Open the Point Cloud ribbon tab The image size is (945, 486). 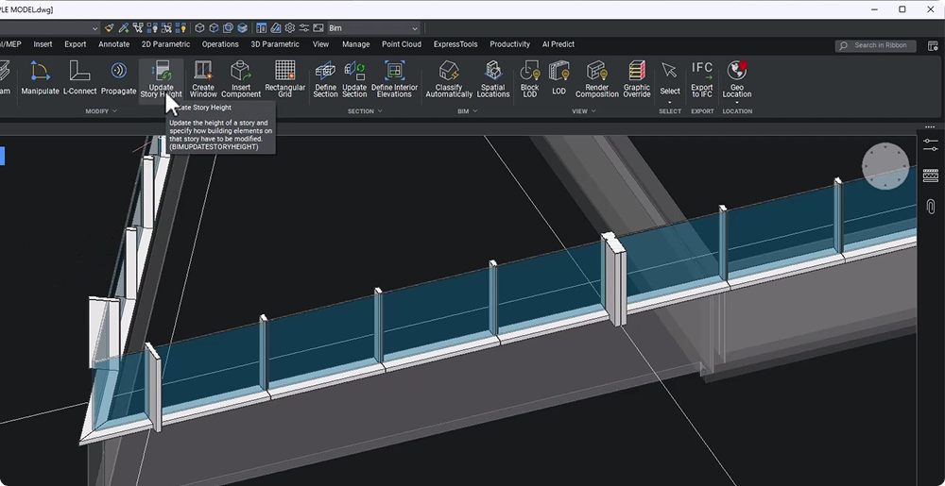click(x=402, y=44)
